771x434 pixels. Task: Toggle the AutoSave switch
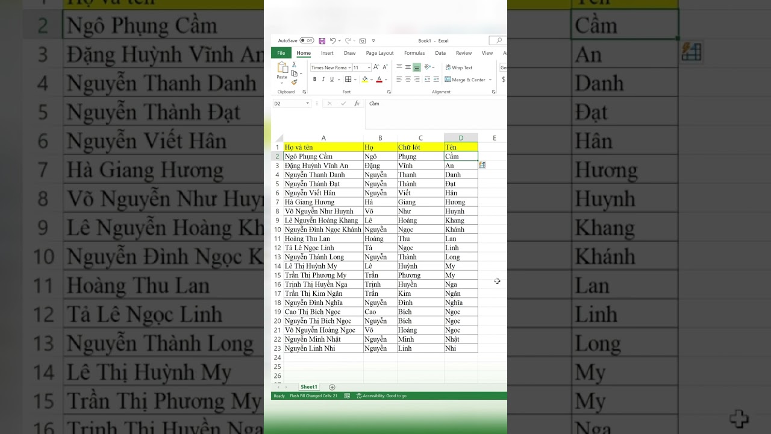coord(307,40)
